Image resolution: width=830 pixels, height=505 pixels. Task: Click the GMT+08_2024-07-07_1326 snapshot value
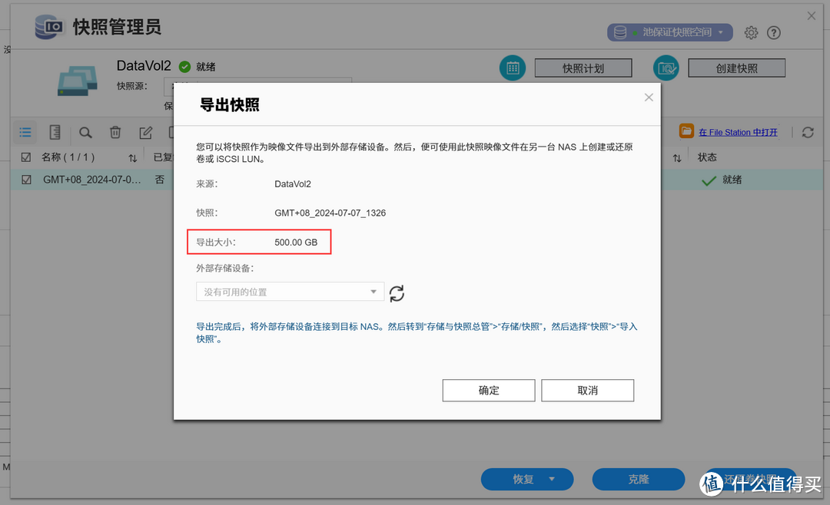pos(330,213)
